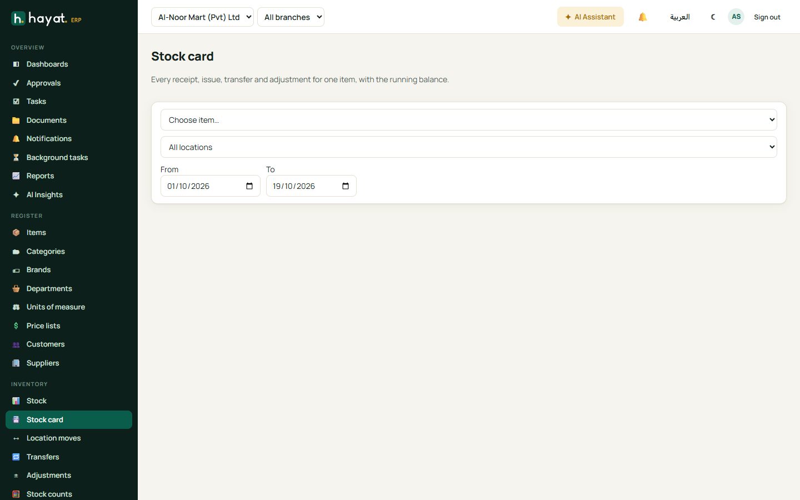Open the Al-Noor Mart company selector
This screenshot has height=500, width=800.
coord(202,17)
